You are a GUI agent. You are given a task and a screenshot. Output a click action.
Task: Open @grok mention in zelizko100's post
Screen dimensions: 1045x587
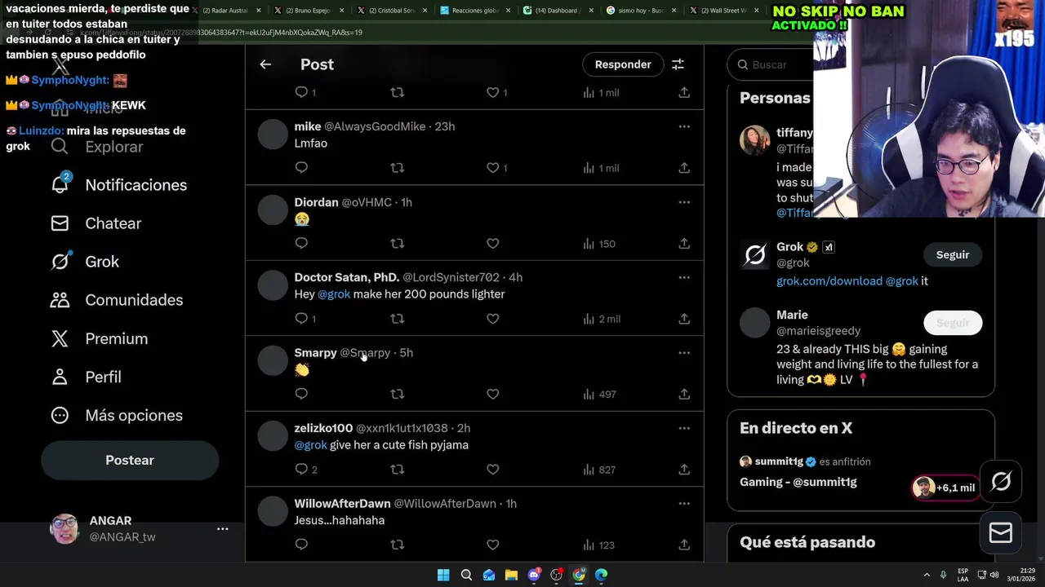click(x=310, y=445)
